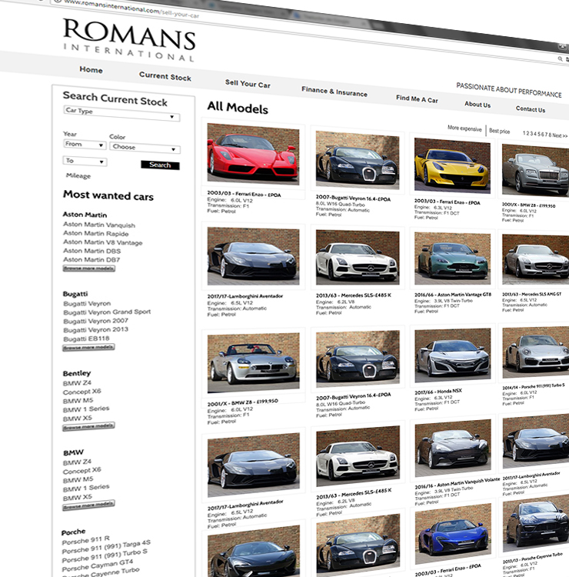
Task: Click the black Search button
Action: point(160,165)
